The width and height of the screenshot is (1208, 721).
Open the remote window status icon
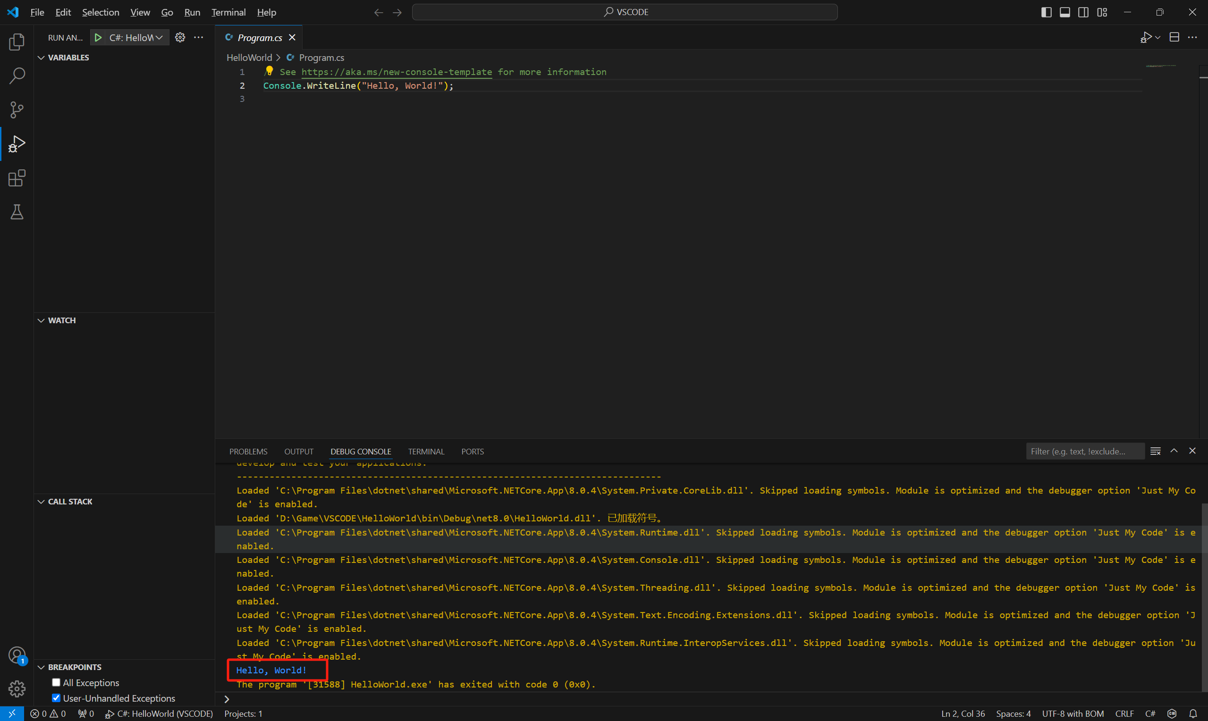[12, 713]
